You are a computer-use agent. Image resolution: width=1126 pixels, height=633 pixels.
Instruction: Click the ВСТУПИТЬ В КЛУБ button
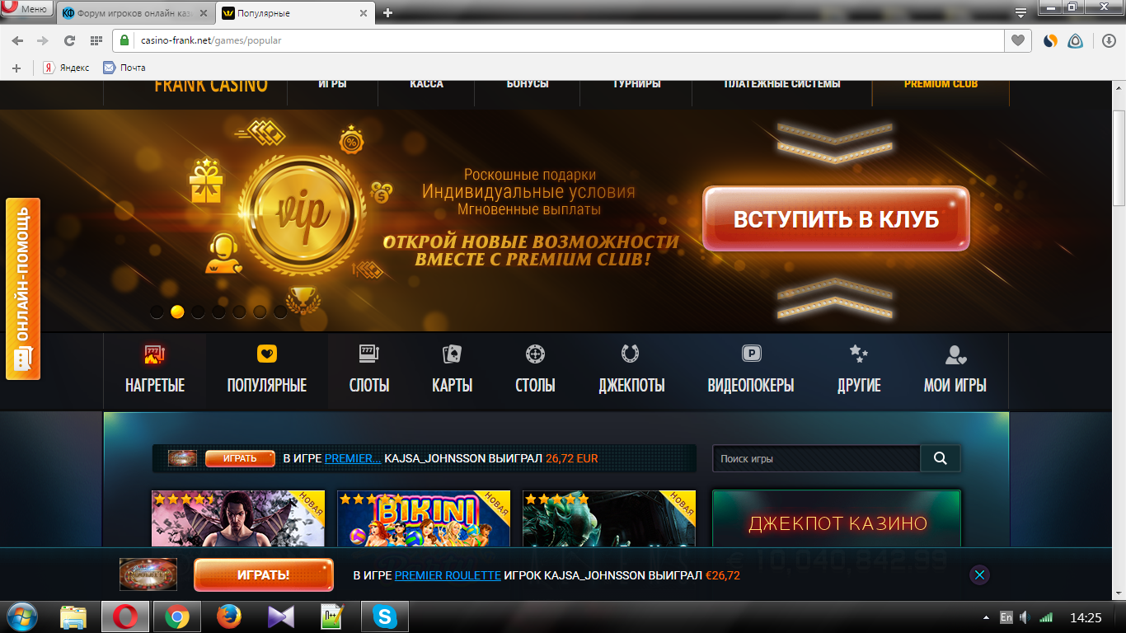(836, 219)
